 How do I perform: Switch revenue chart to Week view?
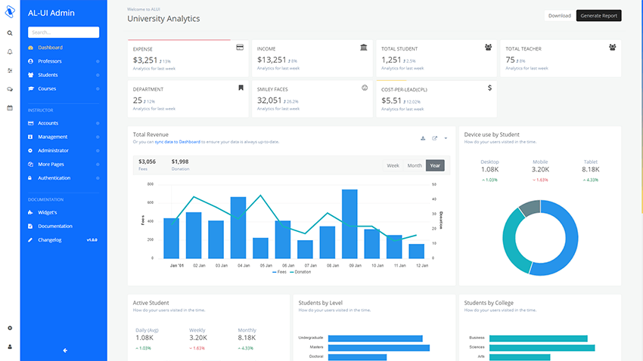click(393, 165)
